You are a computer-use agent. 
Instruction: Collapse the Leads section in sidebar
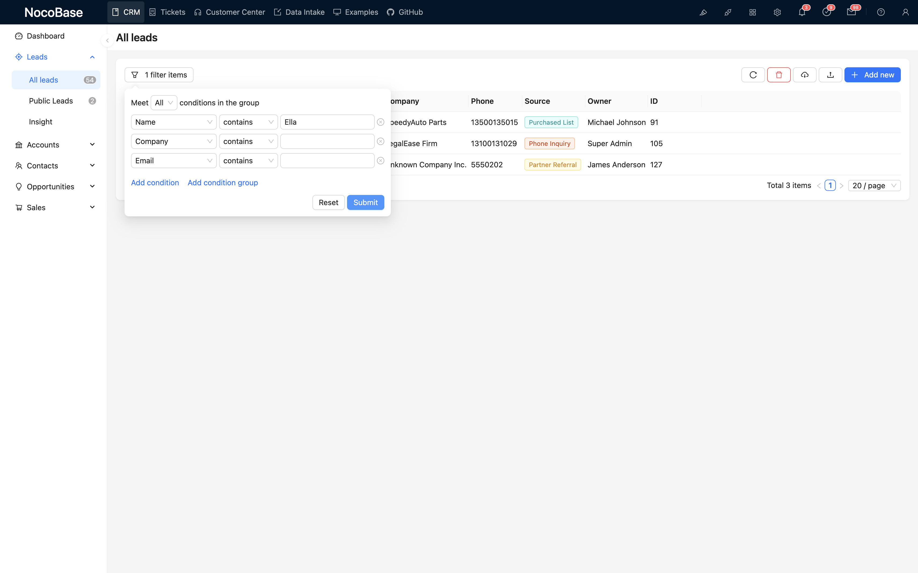92,57
